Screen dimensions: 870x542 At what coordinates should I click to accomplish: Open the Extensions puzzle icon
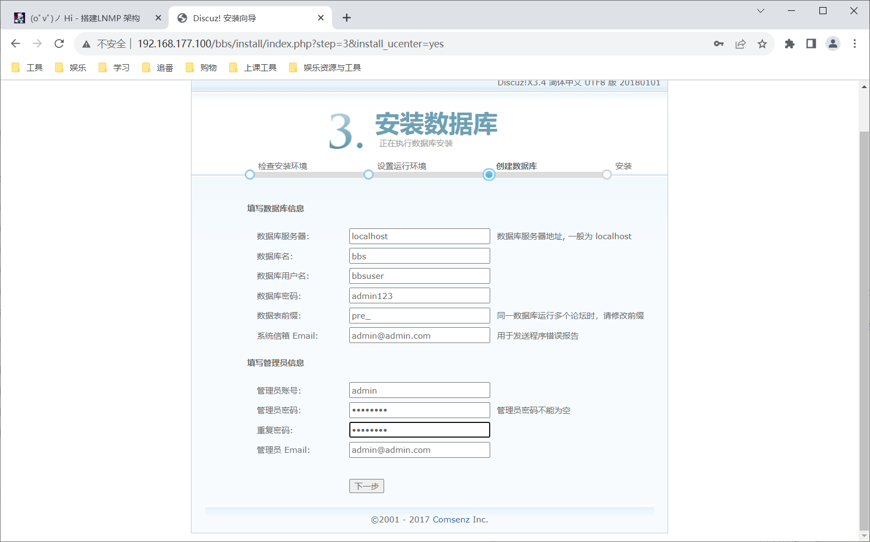pyautogui.click(x=789, y=44)
